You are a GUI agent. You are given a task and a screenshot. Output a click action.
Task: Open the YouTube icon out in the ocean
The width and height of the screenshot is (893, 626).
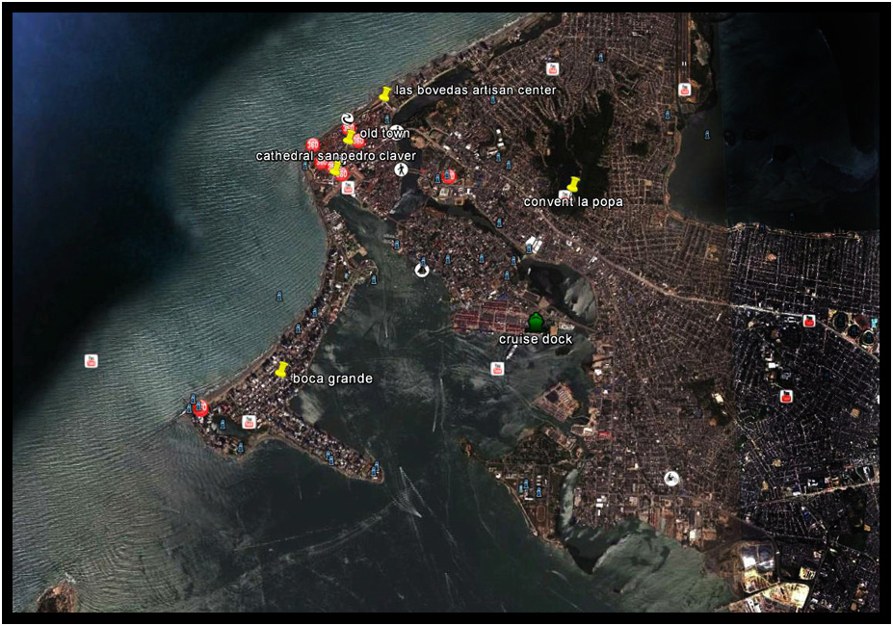coord(92,361)
